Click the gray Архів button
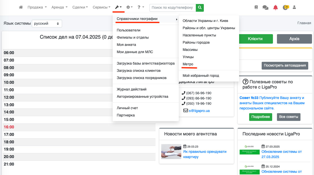The height and width of the screenshot is (175, 314). click(294, 39)
